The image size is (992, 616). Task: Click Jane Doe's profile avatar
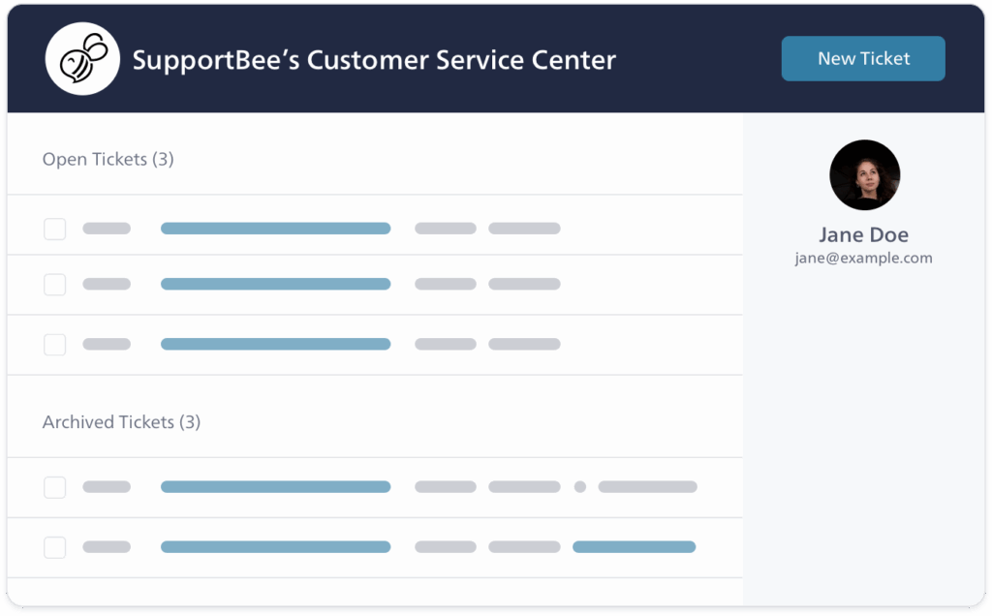(x=864, y=175)
